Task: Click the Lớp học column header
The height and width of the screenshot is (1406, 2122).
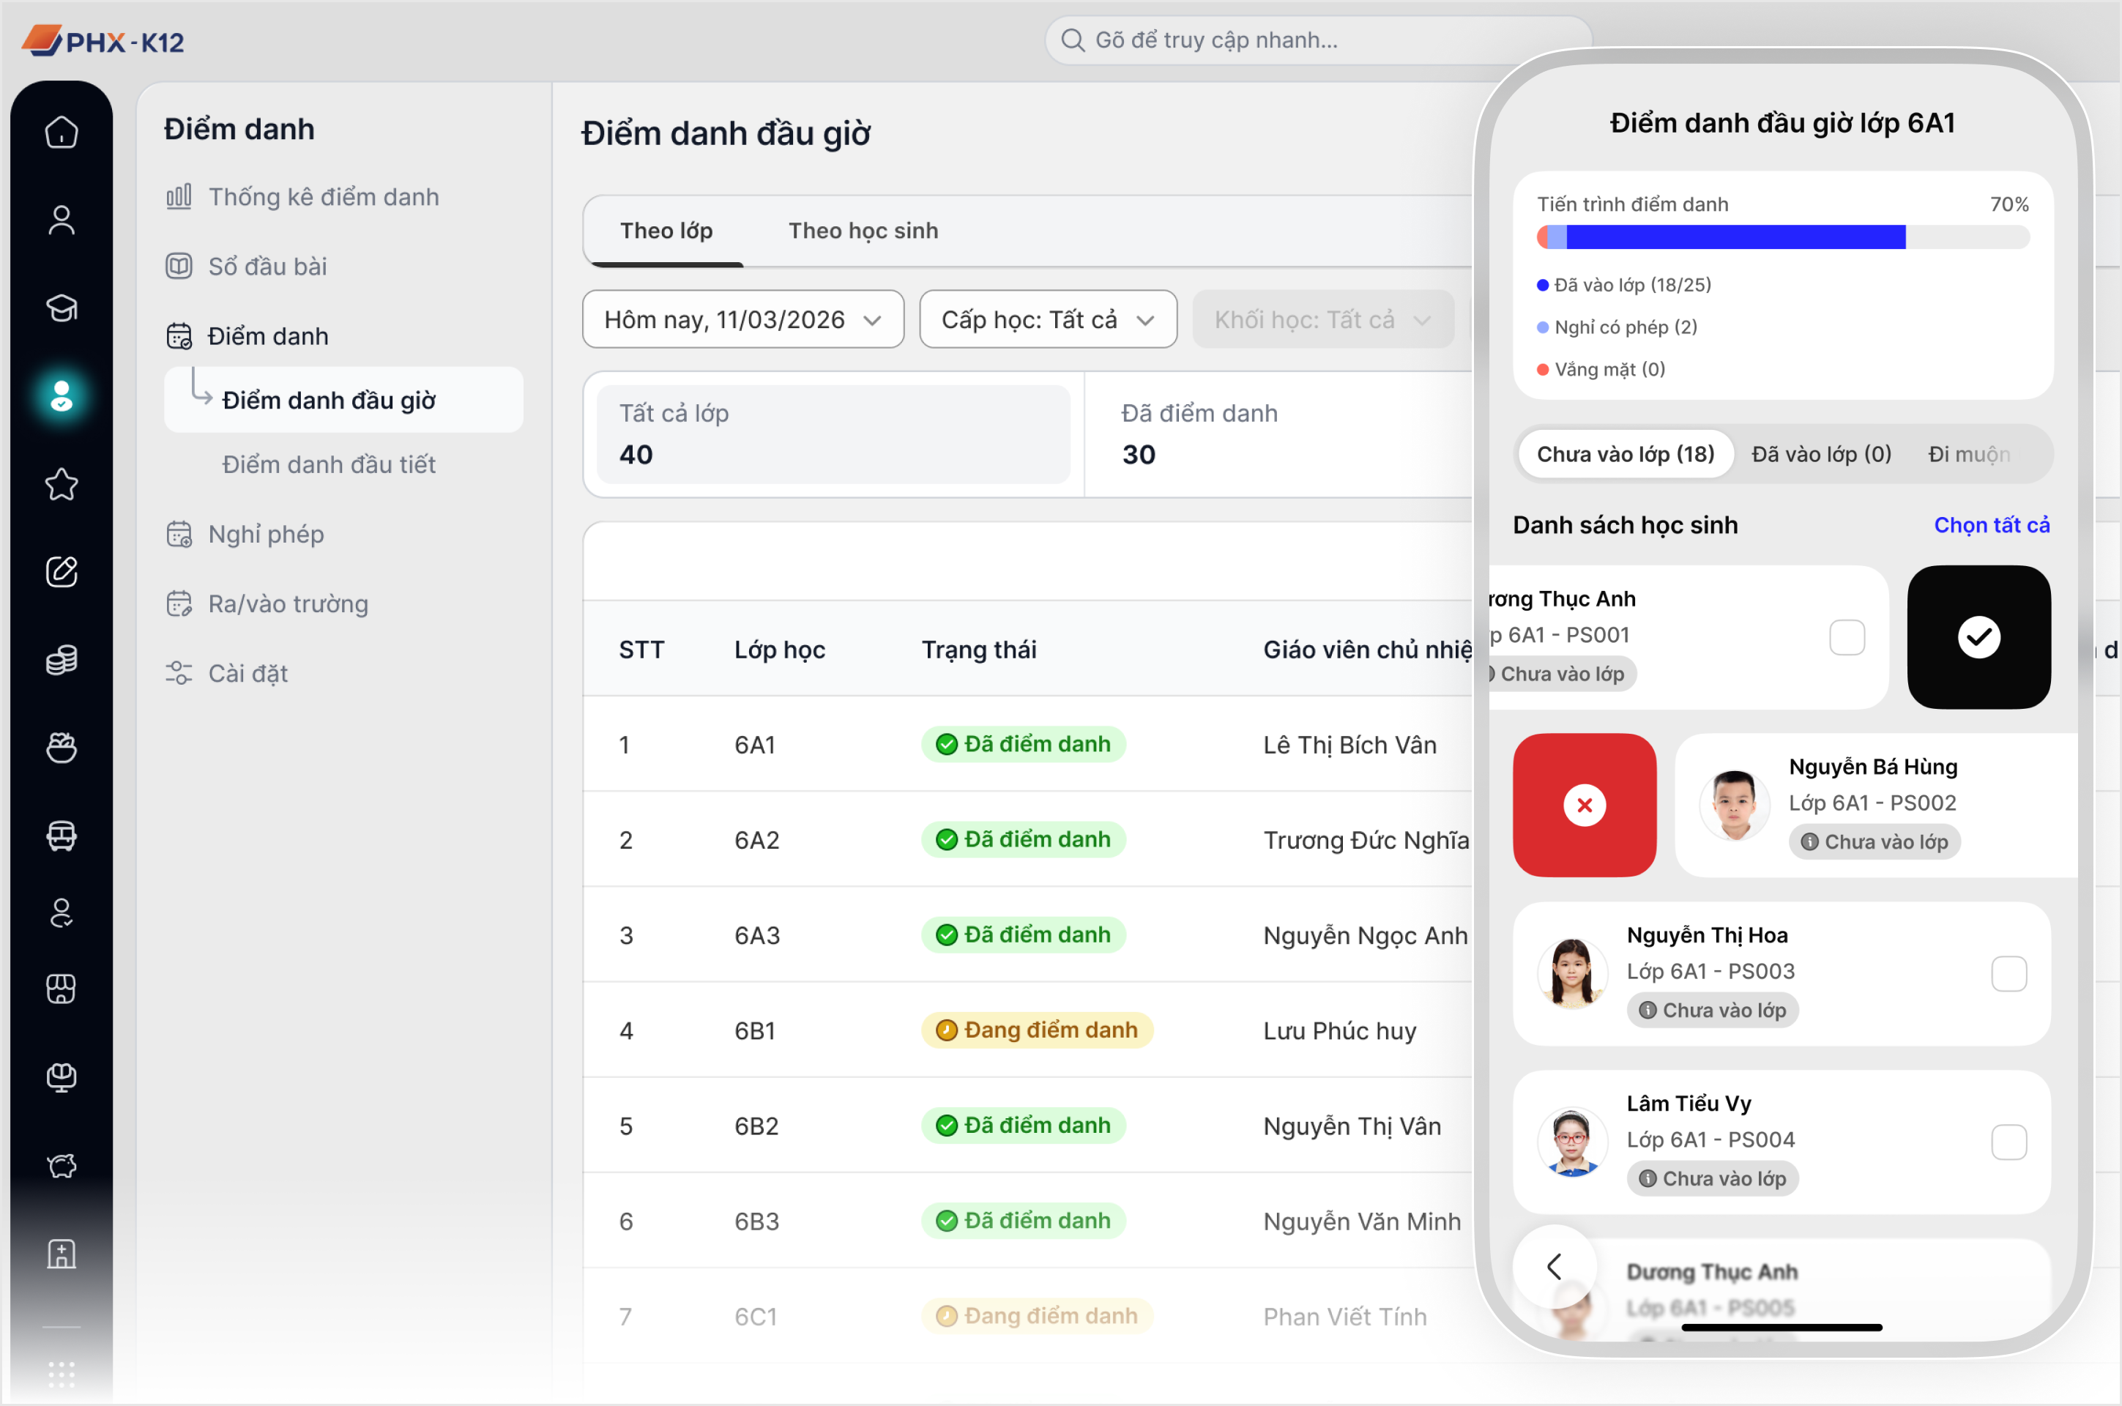Action: click(x=779, y=650)
